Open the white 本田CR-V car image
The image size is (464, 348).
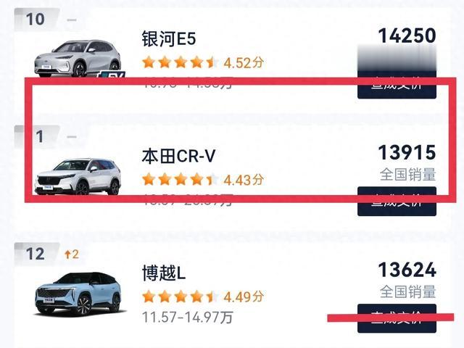coord(78,176)
